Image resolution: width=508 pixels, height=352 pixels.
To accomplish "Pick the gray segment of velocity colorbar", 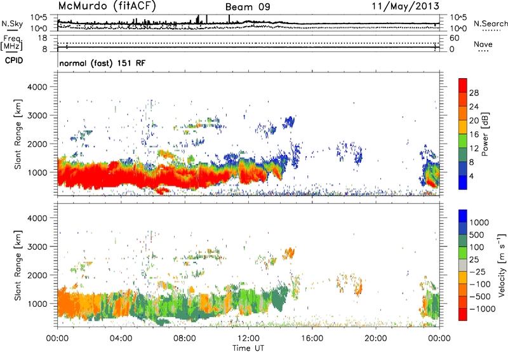I will coord(463,265).
